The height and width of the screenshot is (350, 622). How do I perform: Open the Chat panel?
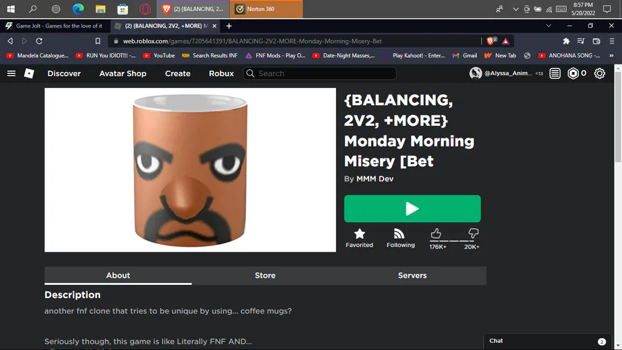coord(547,341)
